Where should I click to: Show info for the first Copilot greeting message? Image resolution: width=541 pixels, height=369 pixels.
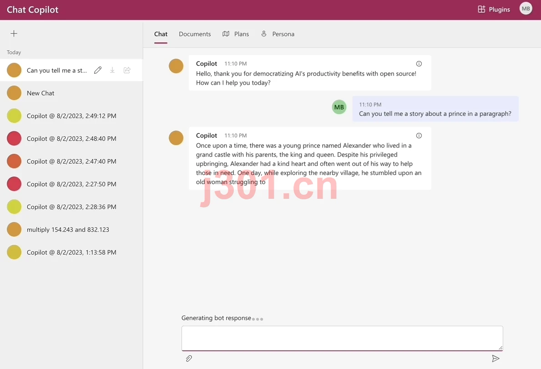point(419,63)
